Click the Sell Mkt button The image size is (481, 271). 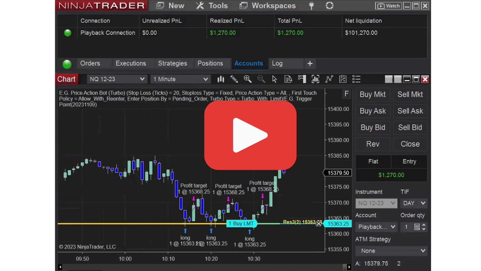pos(410,94)
